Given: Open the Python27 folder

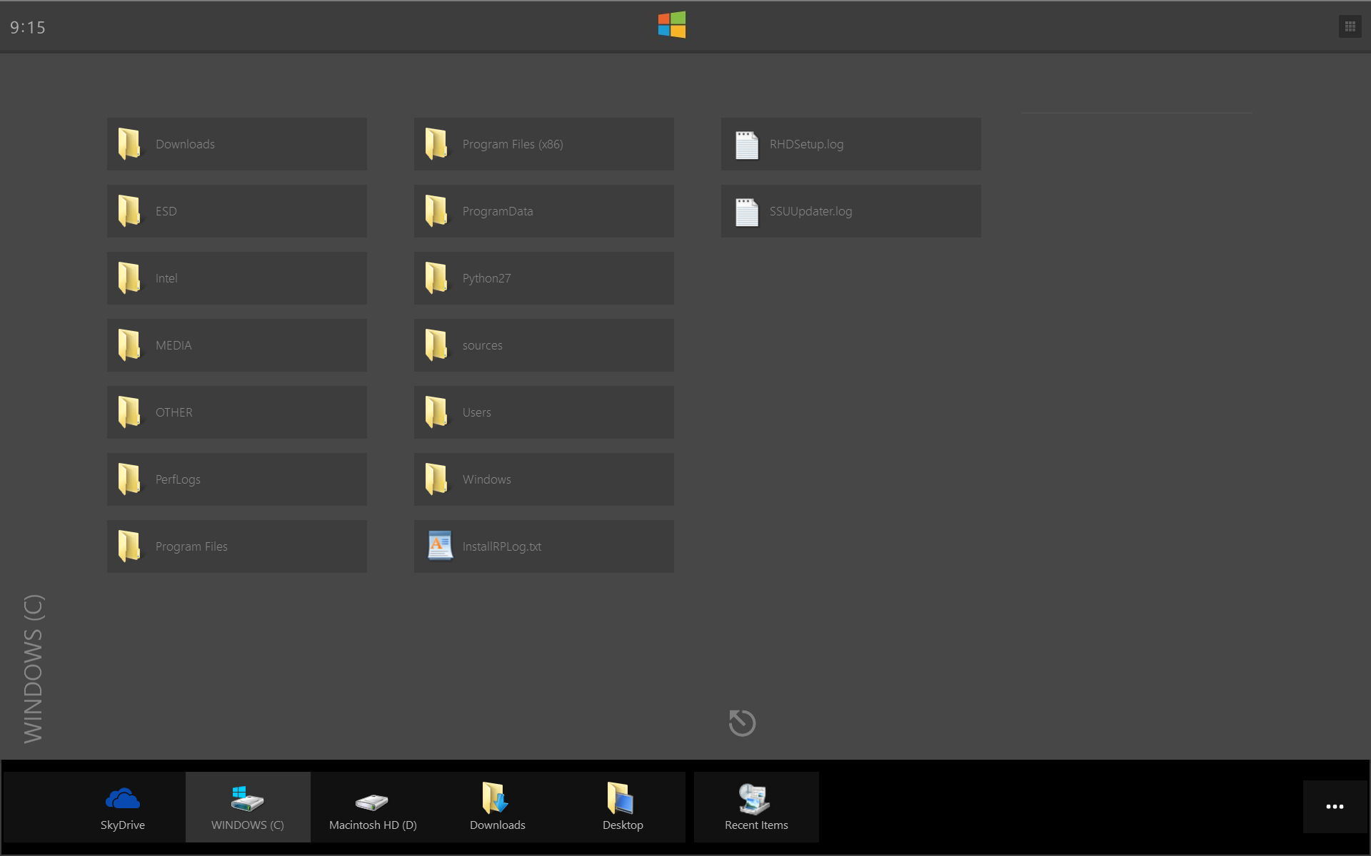Looking at the screenshot, I should point(543,278).
